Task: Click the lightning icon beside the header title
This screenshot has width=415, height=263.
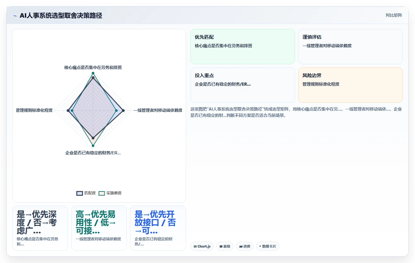Action: 15,16
